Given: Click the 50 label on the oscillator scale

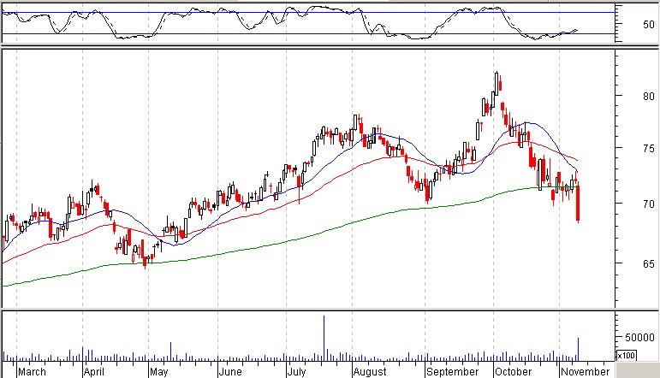Looking at the screenshot, I should [x=649, y=25].
